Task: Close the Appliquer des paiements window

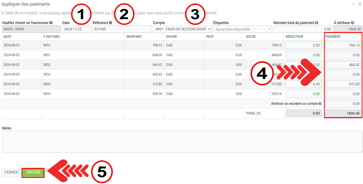Action: pyautogui.click(x=360, y=4)
